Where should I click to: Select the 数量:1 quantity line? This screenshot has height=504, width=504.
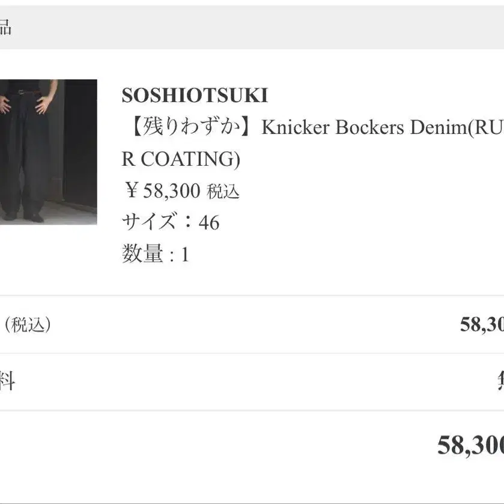pos(156,254)
